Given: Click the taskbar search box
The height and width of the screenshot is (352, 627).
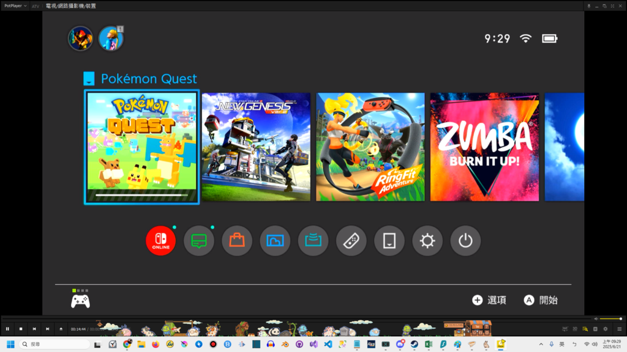Looking at the screenshot, I should (x=55, y=344).
